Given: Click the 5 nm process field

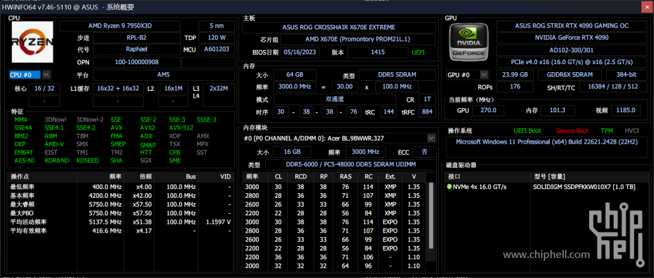Looking at the screenshot, I should [216, 26].
